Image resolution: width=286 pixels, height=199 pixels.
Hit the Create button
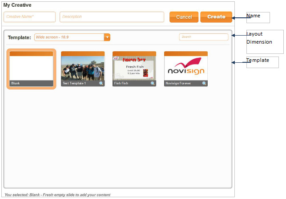click(216, 17)
